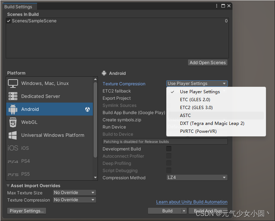
Task: Click the Build And Run button
Action: point(208,211)
